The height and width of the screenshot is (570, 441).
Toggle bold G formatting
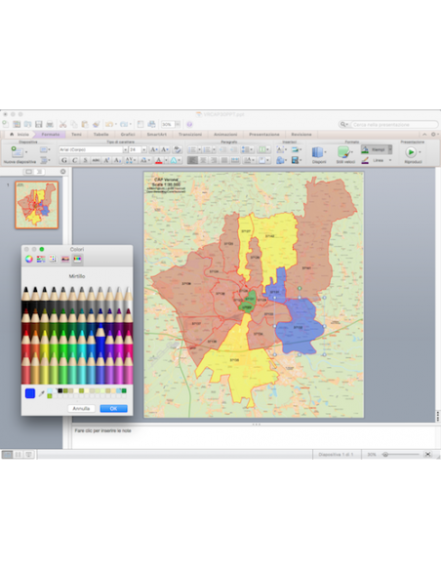coord(64,160)
